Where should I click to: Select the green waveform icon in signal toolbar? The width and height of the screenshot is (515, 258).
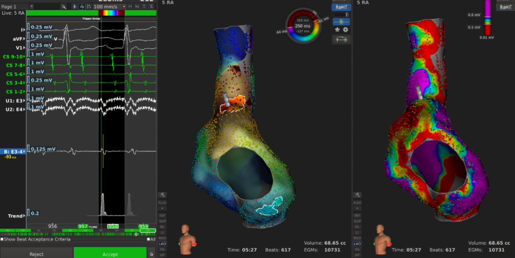click(82, 7)
